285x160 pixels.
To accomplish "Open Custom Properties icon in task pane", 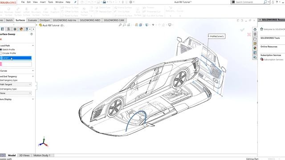I will coord(255,53).
